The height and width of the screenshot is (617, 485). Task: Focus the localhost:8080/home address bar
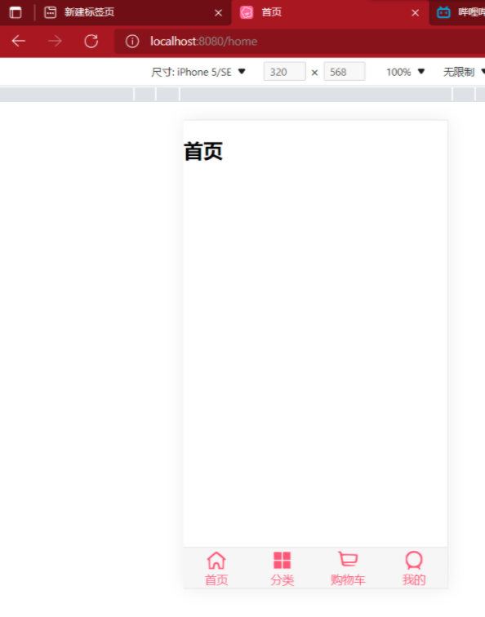click(x=300, y=42)
